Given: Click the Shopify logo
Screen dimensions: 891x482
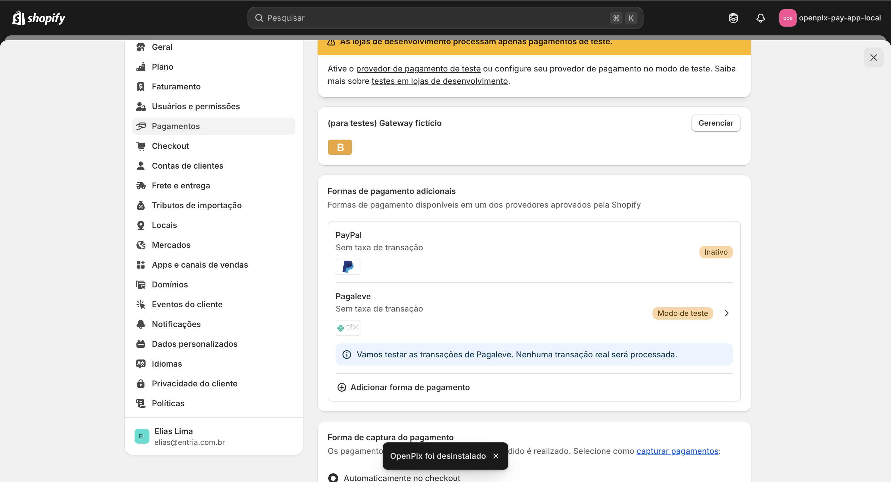Looking at the screenshot, I should [x=38, y=18].
